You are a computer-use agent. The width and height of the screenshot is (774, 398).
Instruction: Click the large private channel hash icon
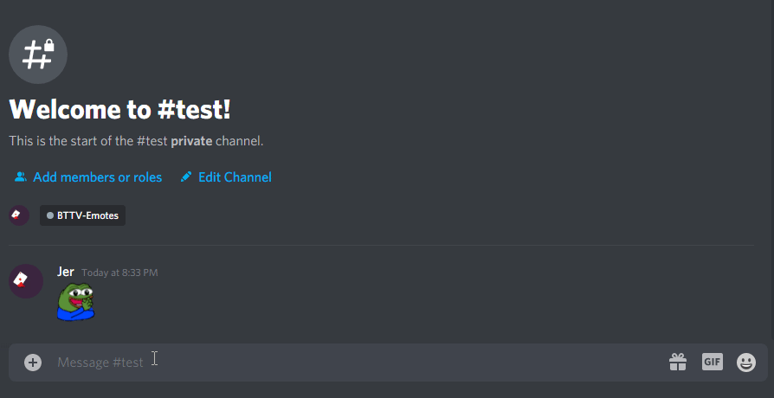38,54
